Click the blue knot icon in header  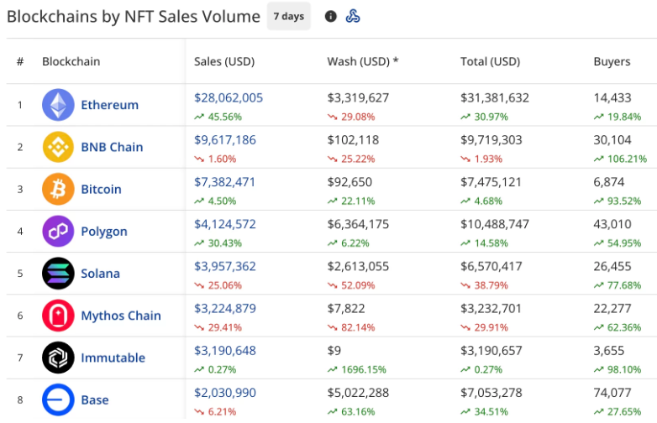click(354, 16)
